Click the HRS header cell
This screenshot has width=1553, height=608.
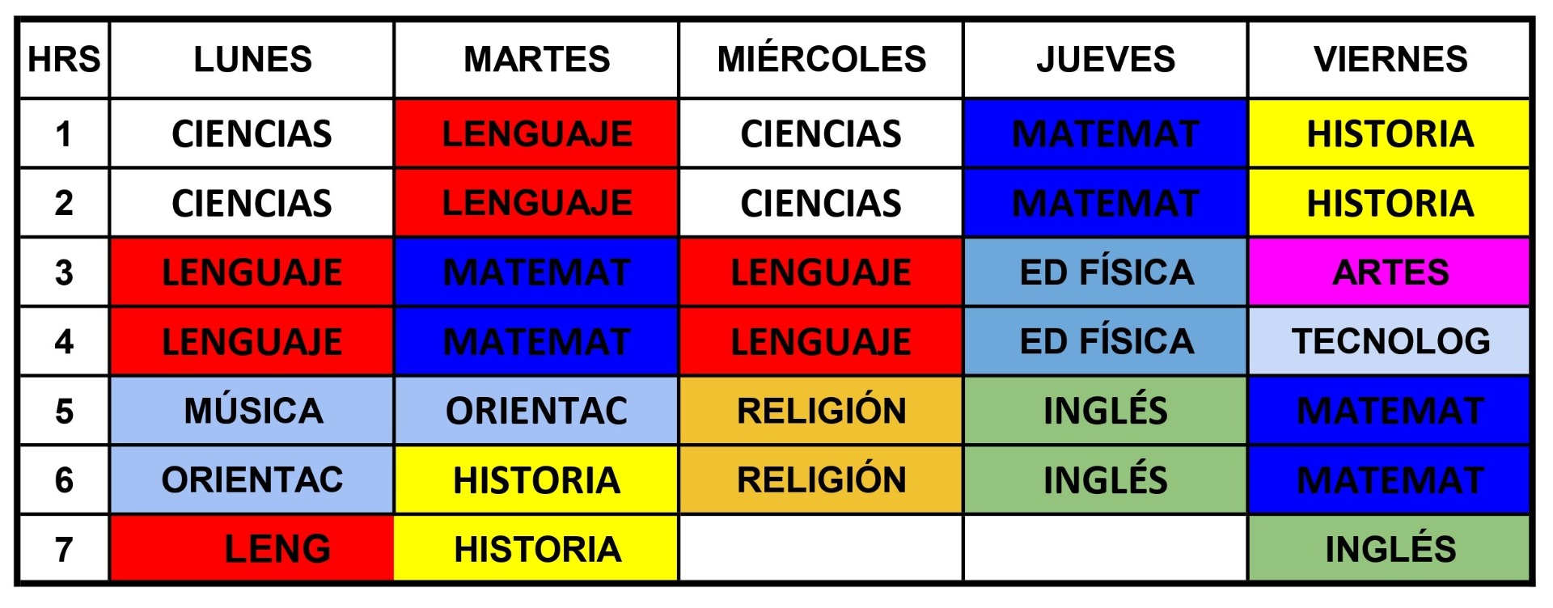tap(64, 60)
